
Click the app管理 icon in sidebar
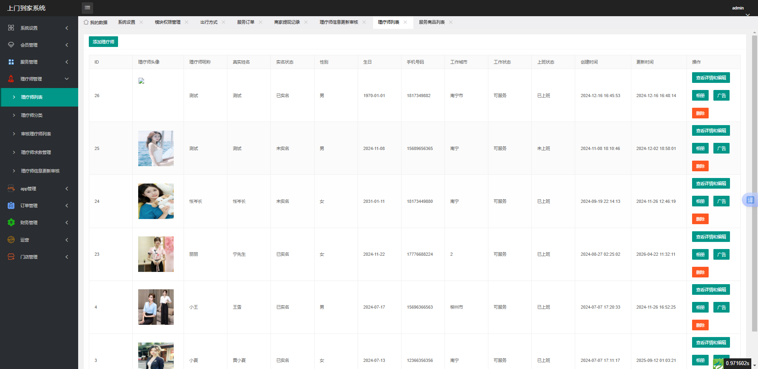pos(11,189)
